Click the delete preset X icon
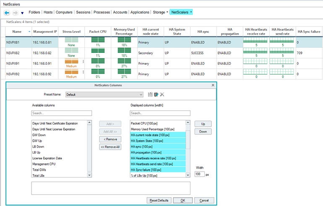 point(162,94)
